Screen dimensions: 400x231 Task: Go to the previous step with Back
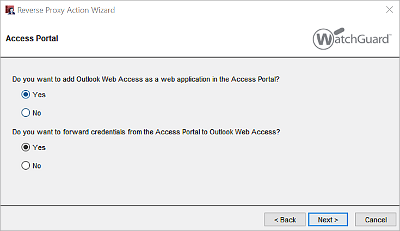click(x=285, y=220)
